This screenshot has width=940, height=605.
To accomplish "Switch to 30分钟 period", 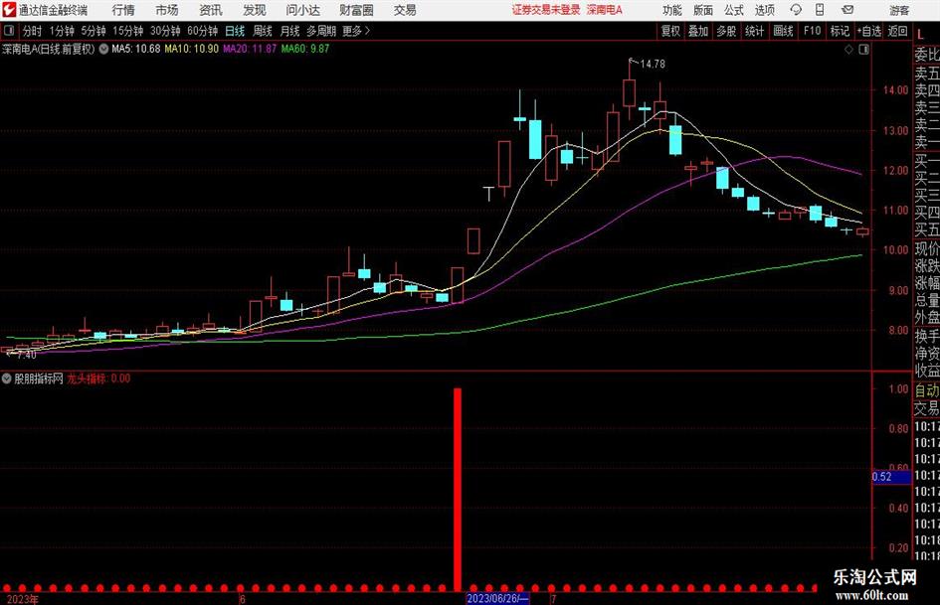I will [x=165, y=31].
